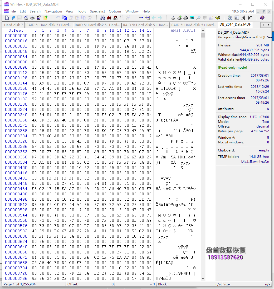The width and height of the screenshot is (274, 289).
Task: Open the View menu
Action: 69,11
